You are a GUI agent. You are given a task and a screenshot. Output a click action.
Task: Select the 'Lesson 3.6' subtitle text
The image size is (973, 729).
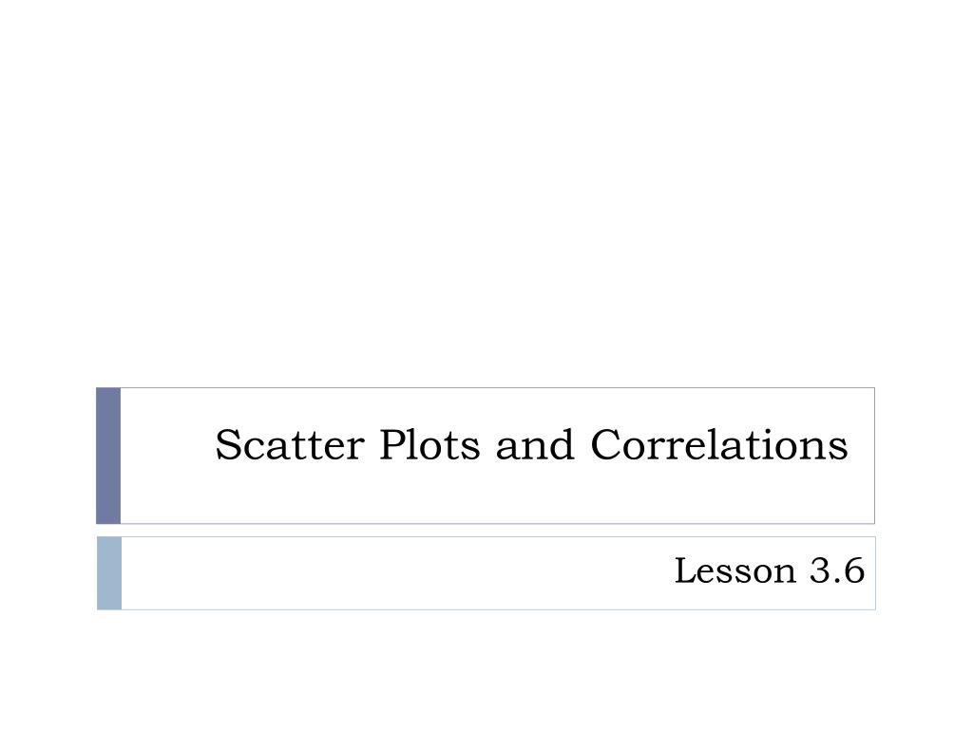pyautogui.click(x=769, y=570)
